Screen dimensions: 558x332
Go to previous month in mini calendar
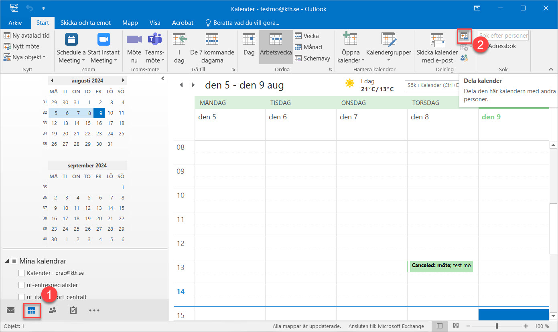(x=52, y=80)
